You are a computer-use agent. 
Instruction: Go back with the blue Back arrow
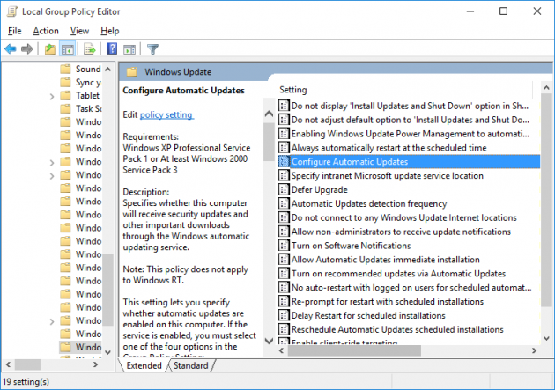click(11, 48)
